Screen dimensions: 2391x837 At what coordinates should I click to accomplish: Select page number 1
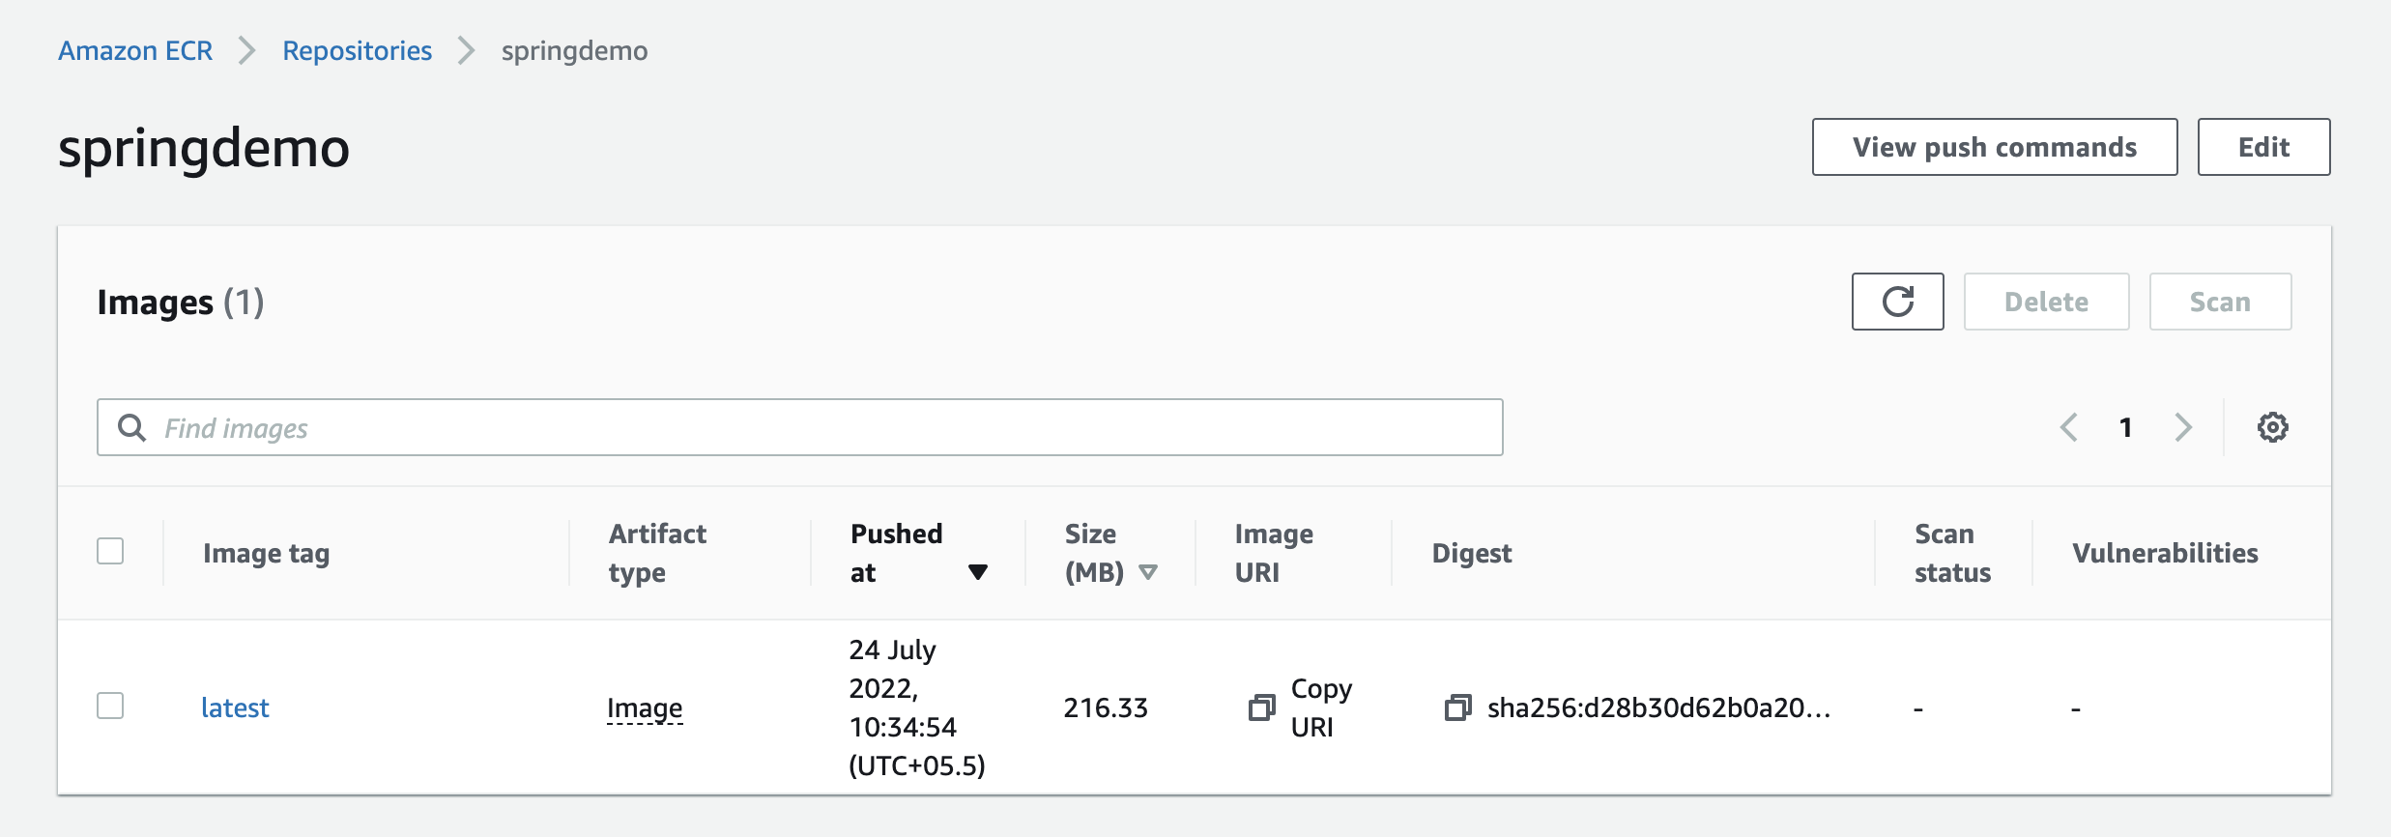(x=2125, y=427)
